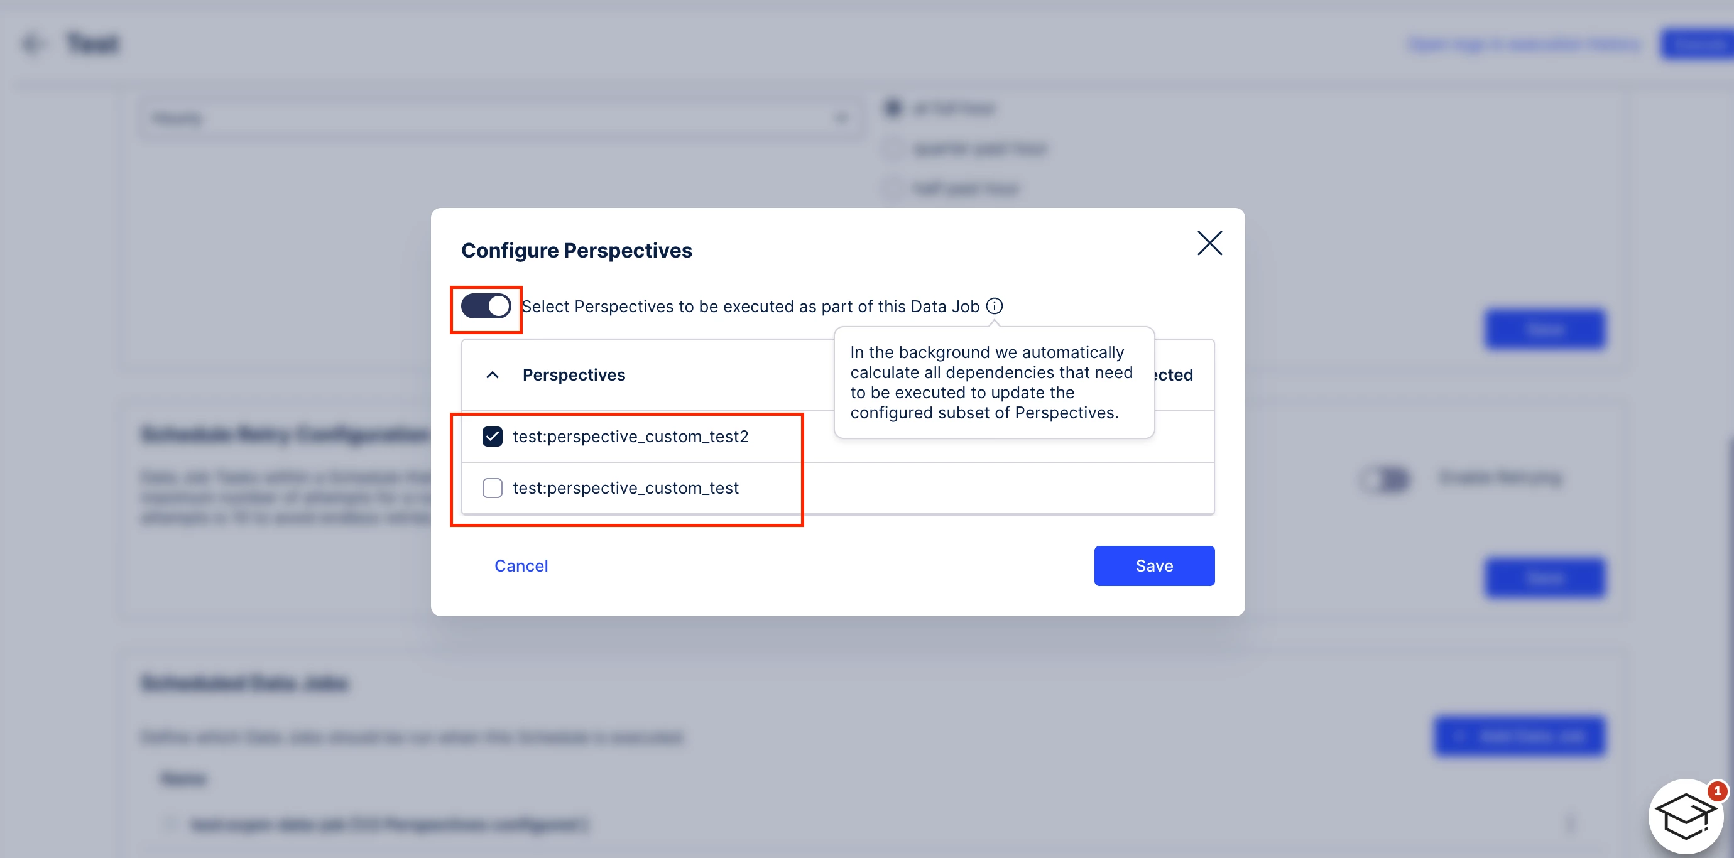Collapse the Perspectives list chevron

(x=492, y=375)
